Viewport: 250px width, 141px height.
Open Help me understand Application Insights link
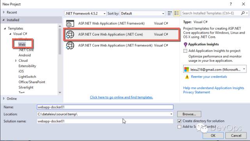pos(214,88)
